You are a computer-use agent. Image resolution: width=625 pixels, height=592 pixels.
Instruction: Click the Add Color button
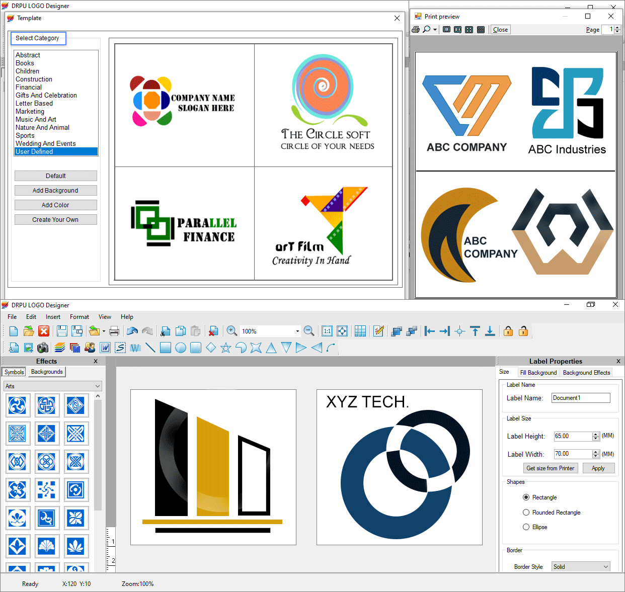[x=56, y=205]
